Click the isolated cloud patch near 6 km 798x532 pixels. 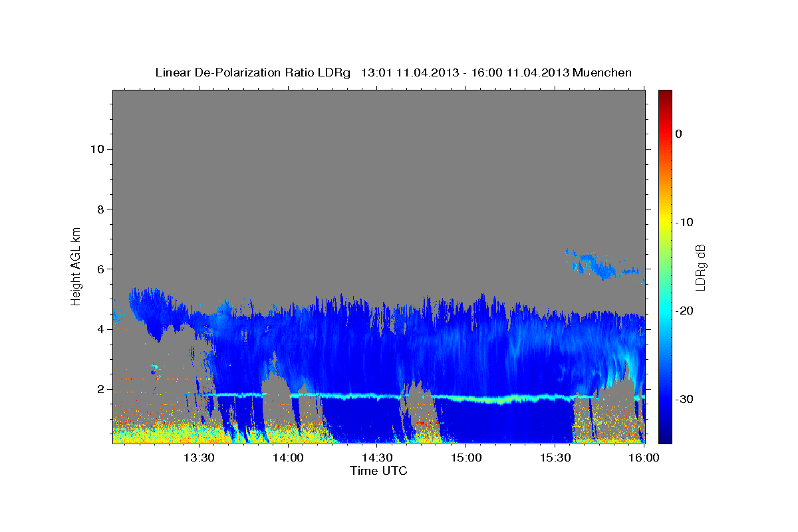(602, 264)
